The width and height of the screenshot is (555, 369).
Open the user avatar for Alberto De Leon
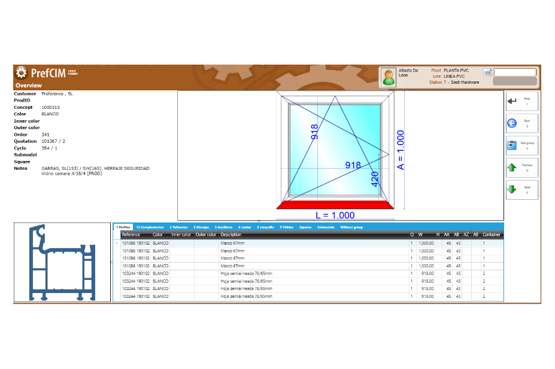(389, 77)
